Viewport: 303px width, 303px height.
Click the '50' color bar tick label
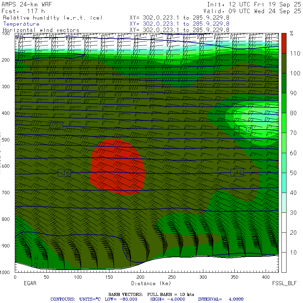click(x=293, y=173)
